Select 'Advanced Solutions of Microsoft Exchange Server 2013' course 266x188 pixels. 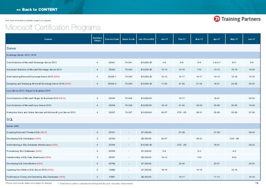34,69
